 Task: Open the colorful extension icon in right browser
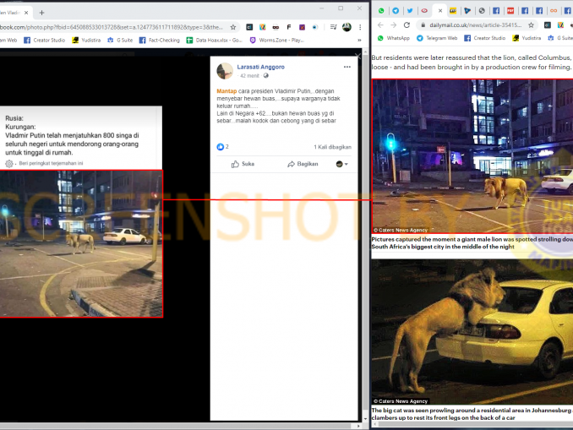pyautogui.click(x=560, y=24)
